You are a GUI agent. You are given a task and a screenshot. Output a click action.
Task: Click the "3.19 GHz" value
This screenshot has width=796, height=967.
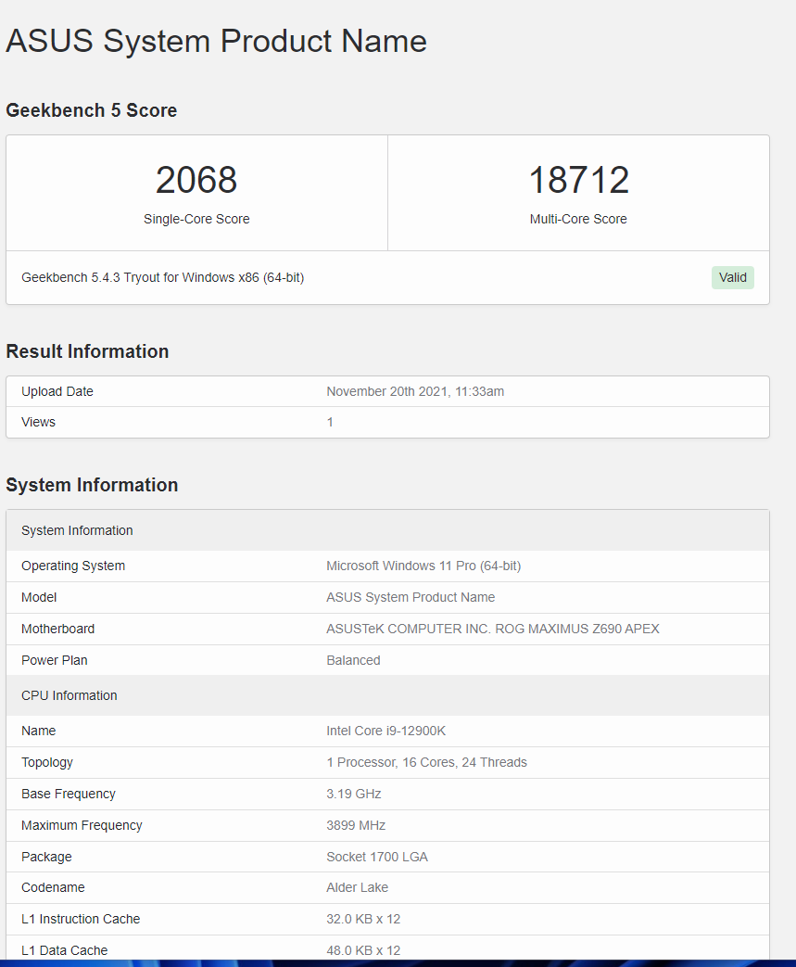(x=353, y=794)
